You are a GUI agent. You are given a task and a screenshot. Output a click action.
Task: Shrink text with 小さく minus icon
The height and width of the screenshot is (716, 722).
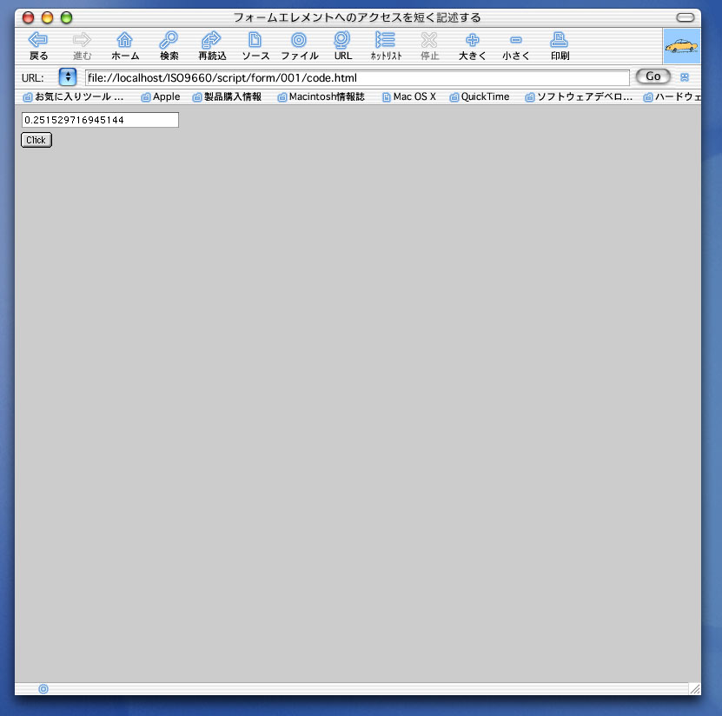coord(516,40)
